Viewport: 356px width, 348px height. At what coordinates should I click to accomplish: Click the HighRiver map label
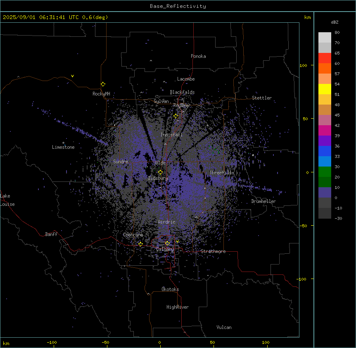178,307
